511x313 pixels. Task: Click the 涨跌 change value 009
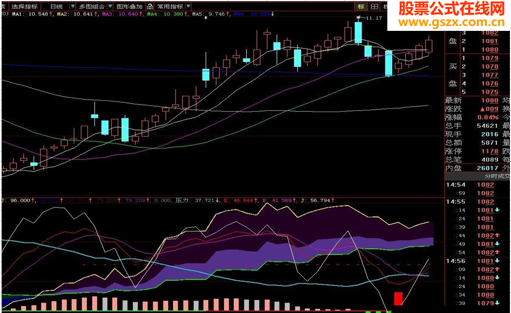click(489, 109)
